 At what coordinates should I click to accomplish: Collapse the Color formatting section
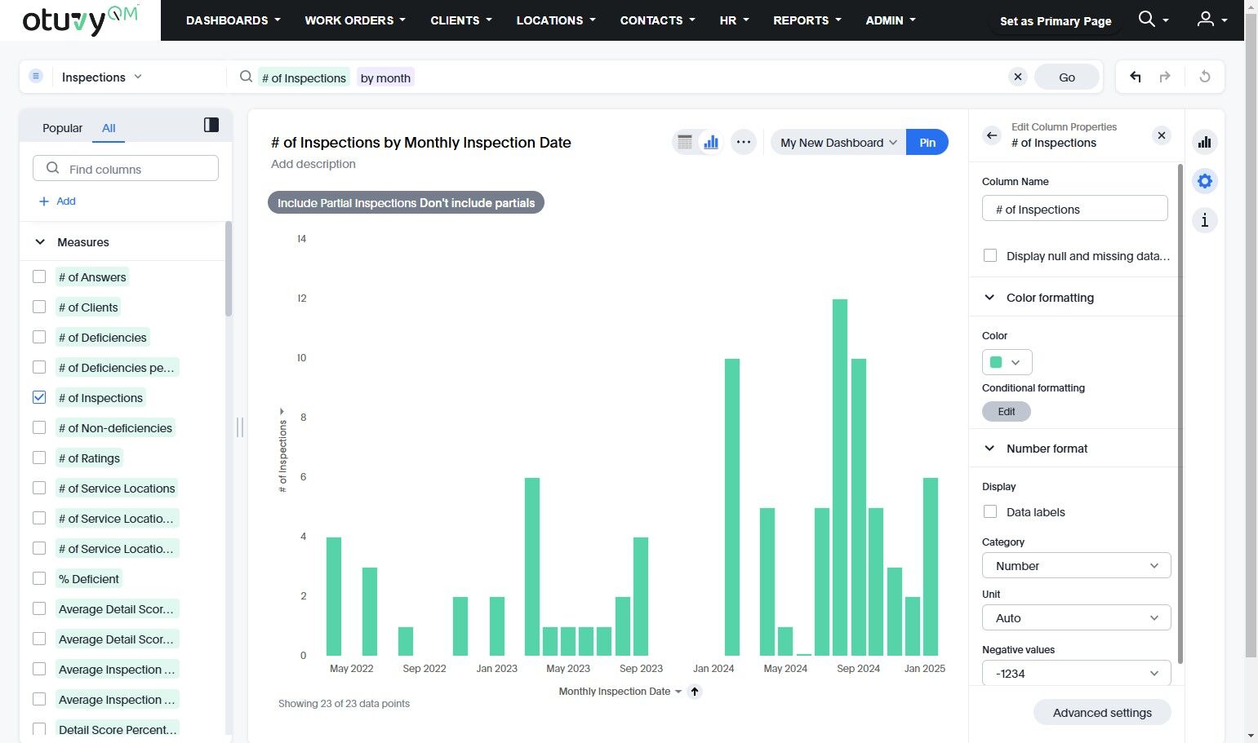point(989,298)
